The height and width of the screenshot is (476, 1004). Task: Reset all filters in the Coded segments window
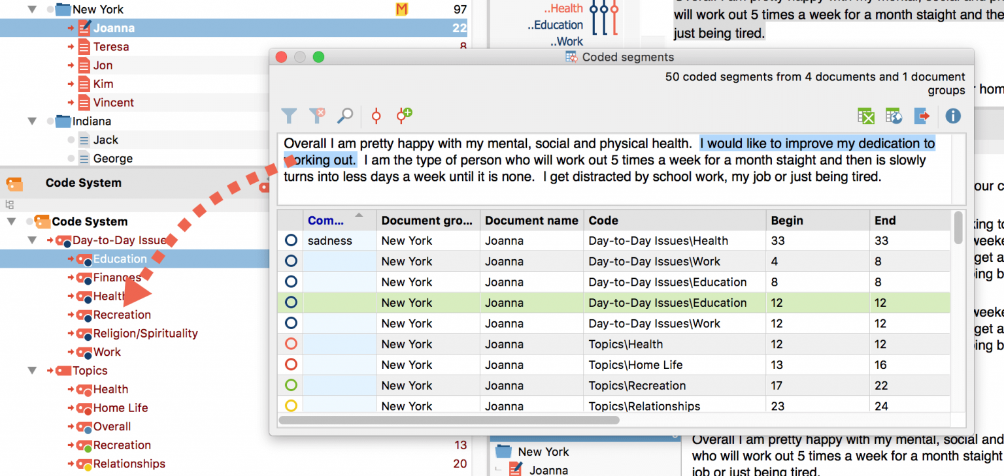pos(317,116)
